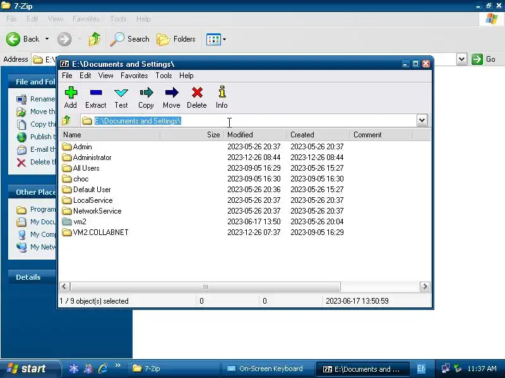
Task: Click Administrator modified date 2023-12-26 08:44
Action: 254,157
